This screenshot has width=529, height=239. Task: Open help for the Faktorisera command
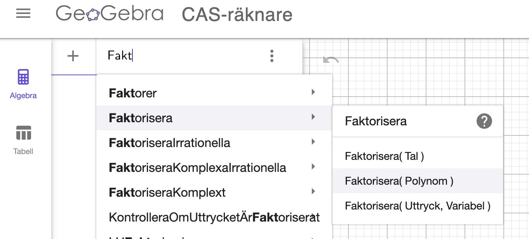tap(484, 121)
